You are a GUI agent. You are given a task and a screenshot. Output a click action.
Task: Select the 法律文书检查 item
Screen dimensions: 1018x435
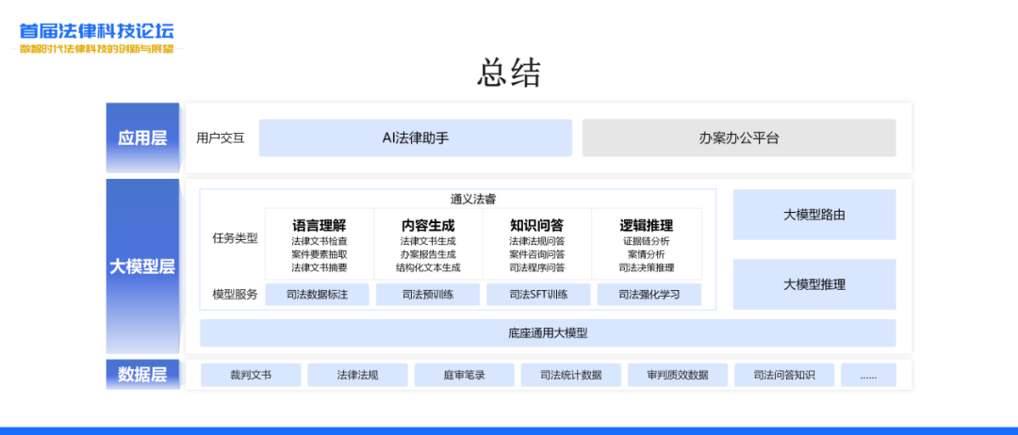point(320,241)
